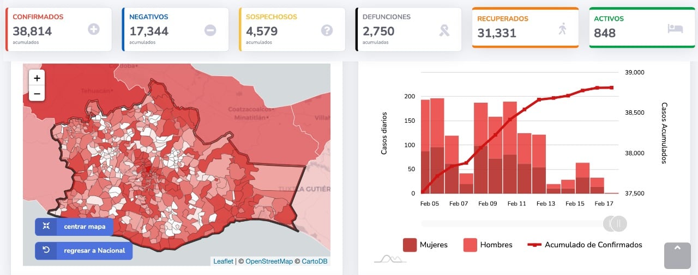Click the Acumulado de Confirmados red line marker
Image resolution: width=698 pixels, height=275 pixels.
[x=534, y=245]
